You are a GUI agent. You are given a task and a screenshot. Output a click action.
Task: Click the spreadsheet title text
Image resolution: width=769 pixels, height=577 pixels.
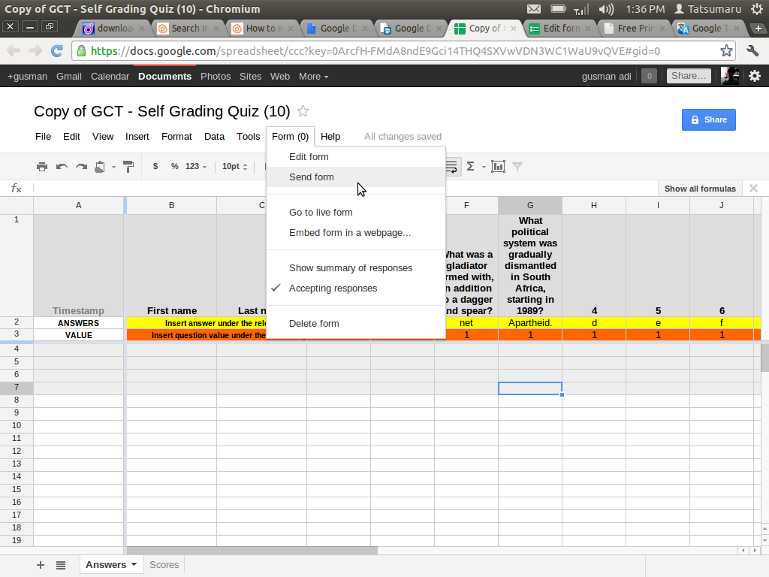pos(162,111)
